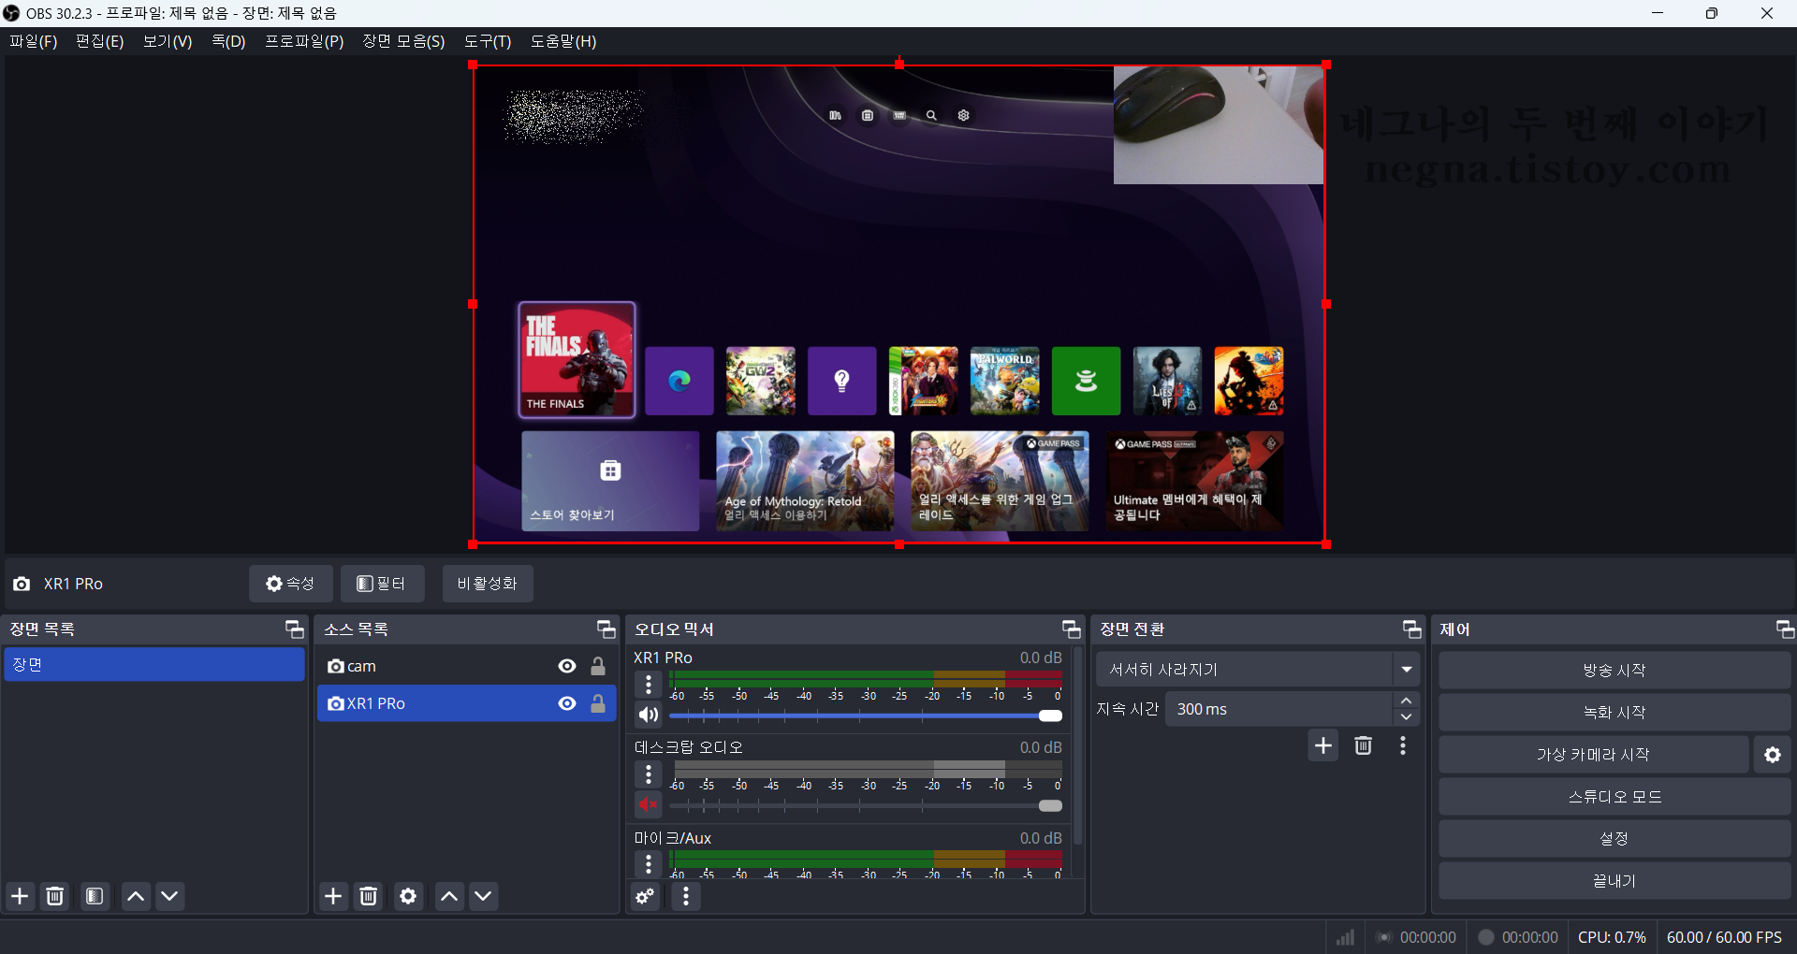Select the 장면 scene row
This screenshot has height=954, width=1797.
pyautogui.click(x=154, y=664)
